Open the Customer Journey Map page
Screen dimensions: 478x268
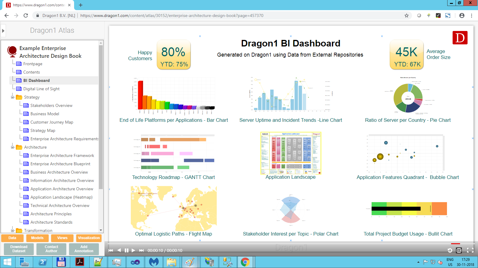tap(52, 122)
